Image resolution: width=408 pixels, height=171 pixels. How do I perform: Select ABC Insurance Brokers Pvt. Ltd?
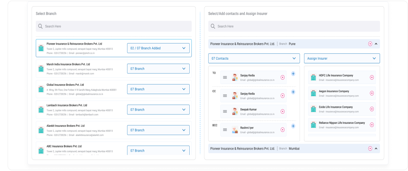point(114,149)
